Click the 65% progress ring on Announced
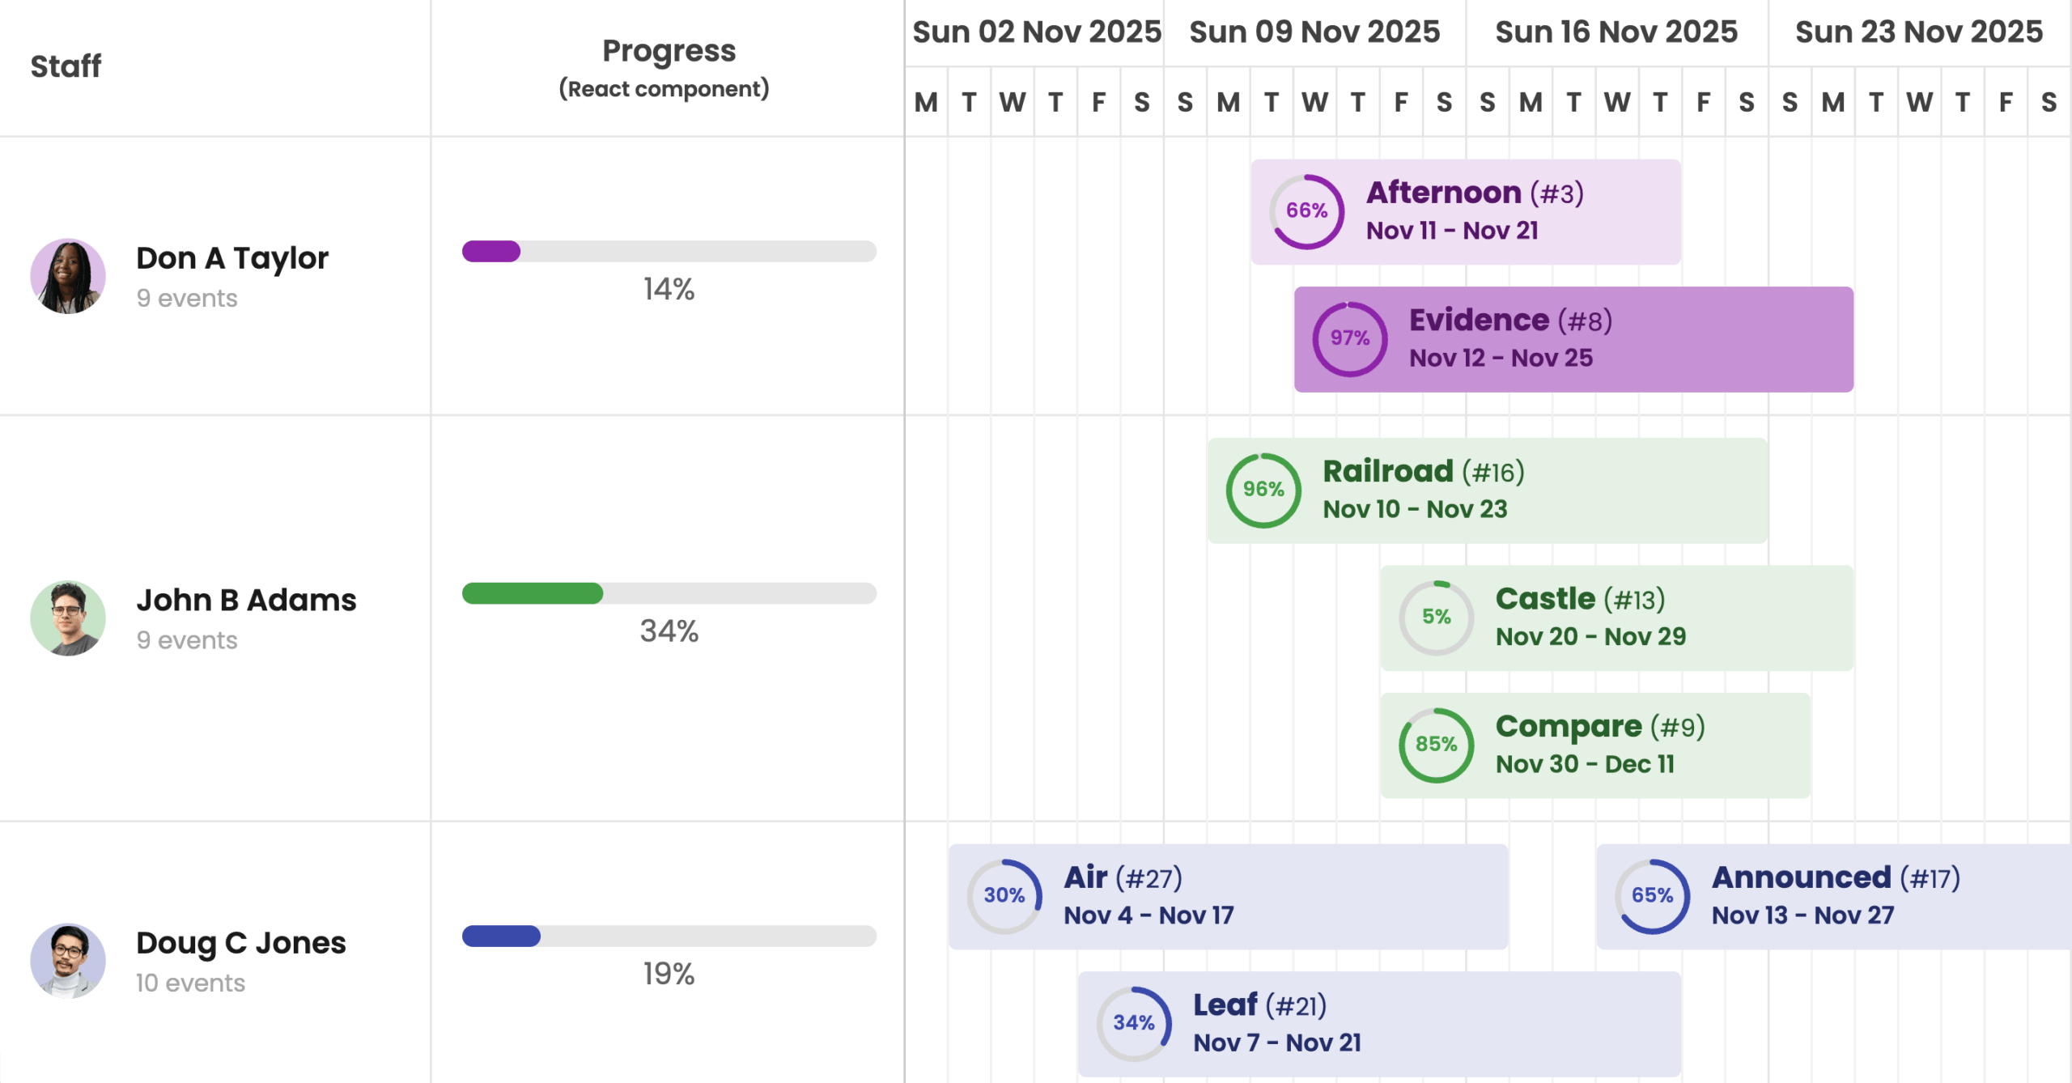 pos(1652,895)
